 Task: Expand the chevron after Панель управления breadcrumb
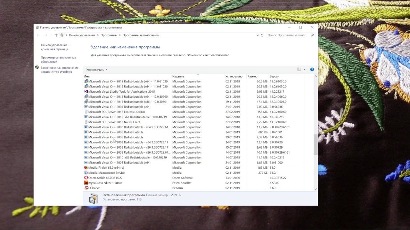pos(98,35)
